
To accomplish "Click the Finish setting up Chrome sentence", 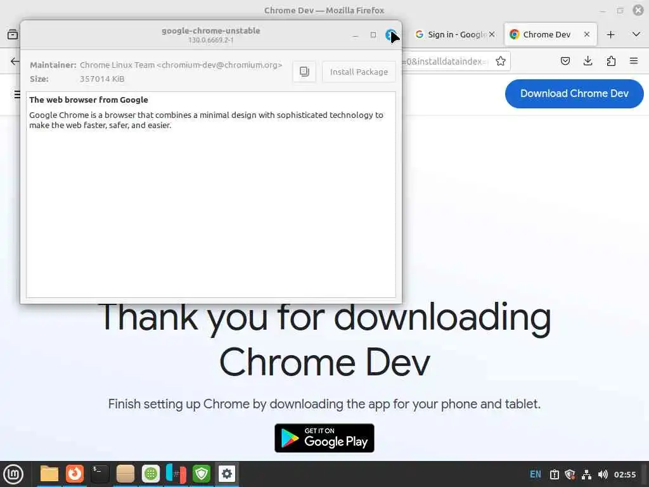I will [324, 404].
